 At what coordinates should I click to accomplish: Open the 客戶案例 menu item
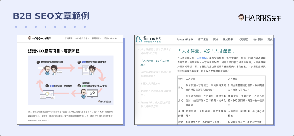coord(203,40)
